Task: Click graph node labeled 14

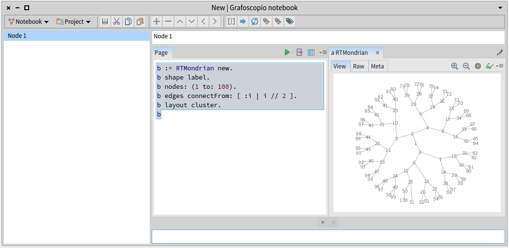Action: [443, 172]
